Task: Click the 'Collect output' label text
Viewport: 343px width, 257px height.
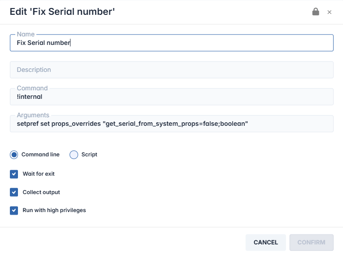Action: (41, 192)
